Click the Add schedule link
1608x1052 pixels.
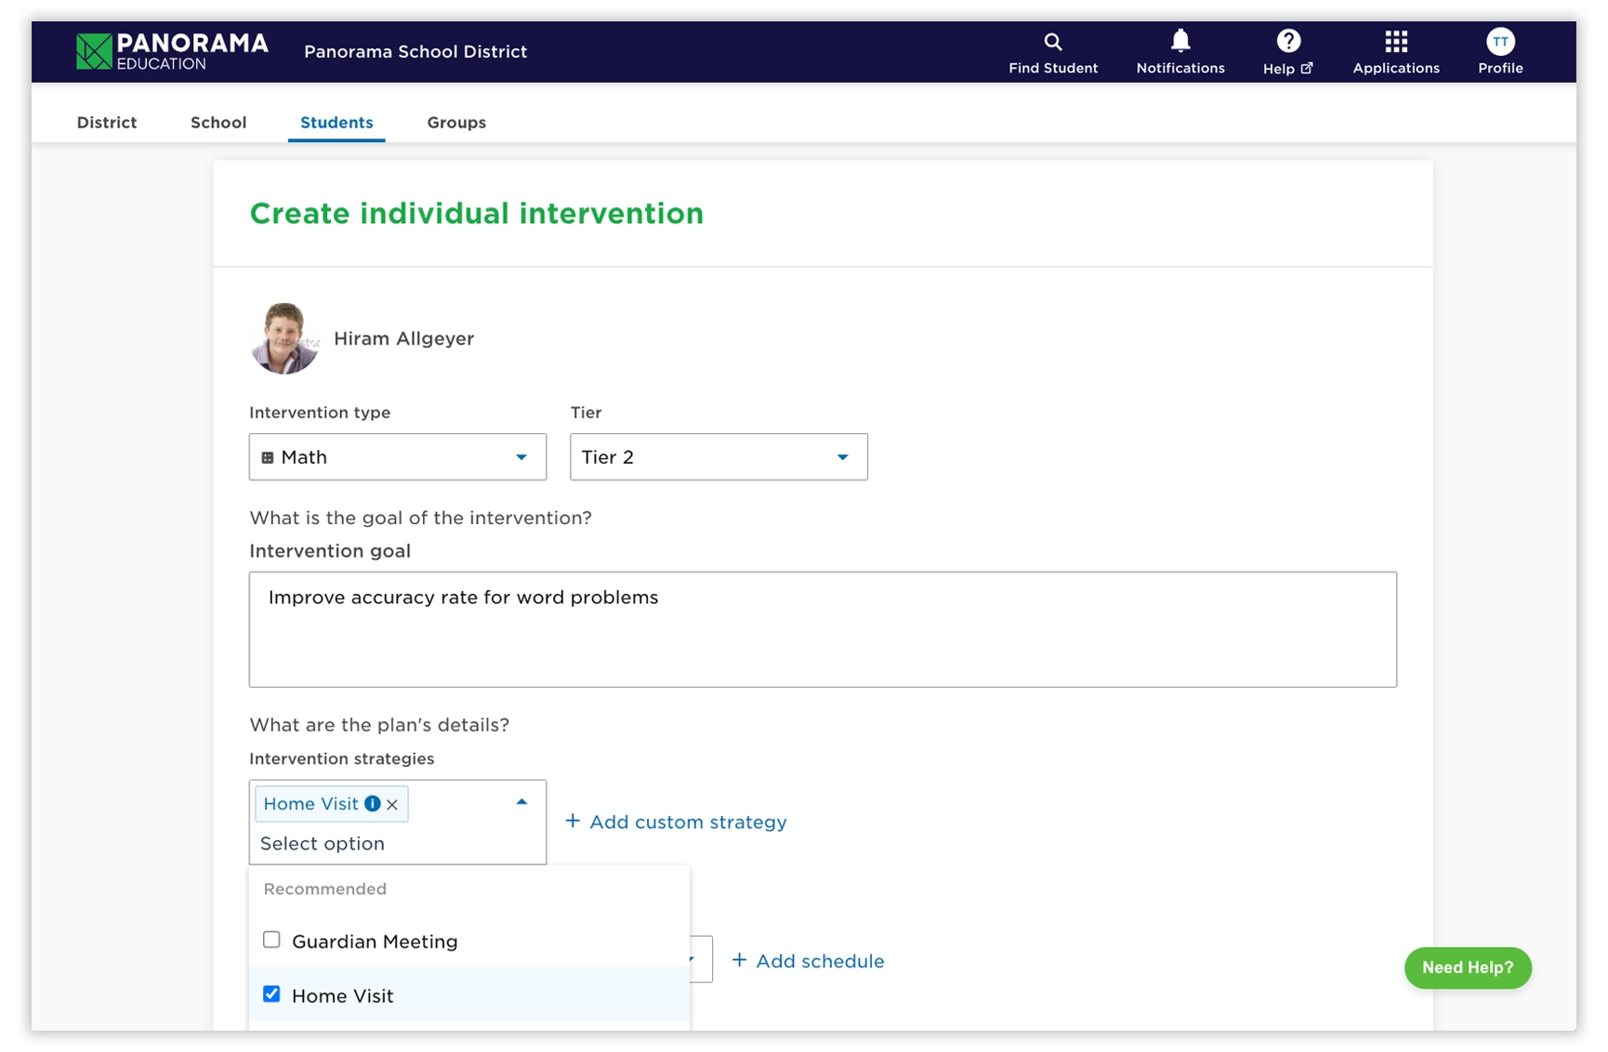(808, 961)
